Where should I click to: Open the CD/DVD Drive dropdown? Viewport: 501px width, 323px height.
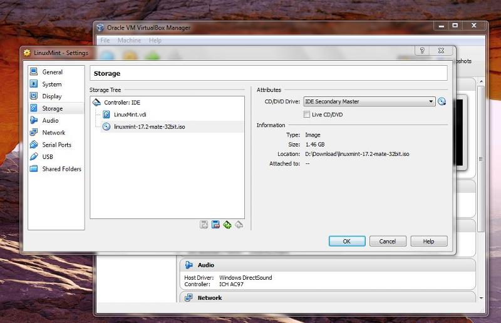click(369, 101)
